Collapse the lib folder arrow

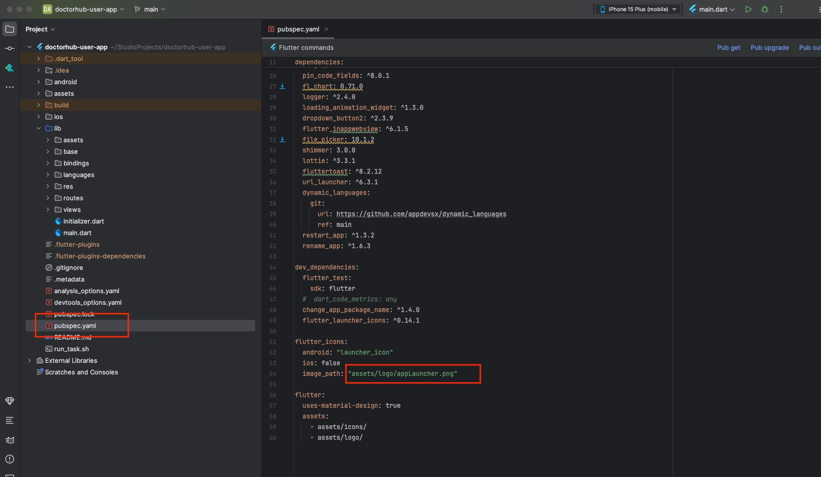(39, 128)
